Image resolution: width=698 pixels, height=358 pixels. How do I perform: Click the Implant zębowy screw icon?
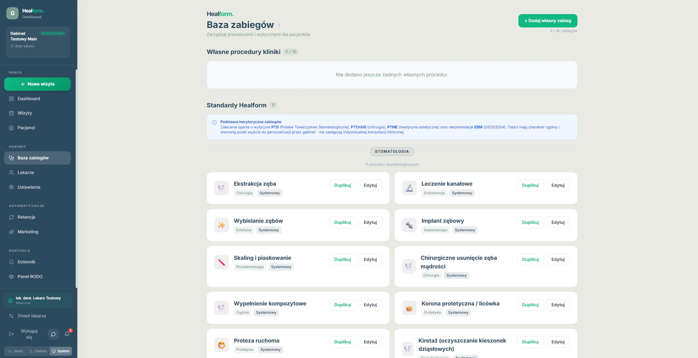[409, 225]
